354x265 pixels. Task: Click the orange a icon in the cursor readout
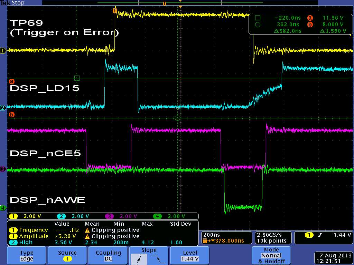310,18
